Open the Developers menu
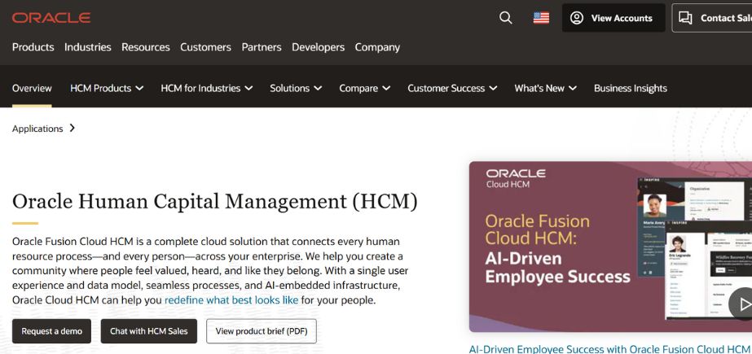 (x=318, y=47)
